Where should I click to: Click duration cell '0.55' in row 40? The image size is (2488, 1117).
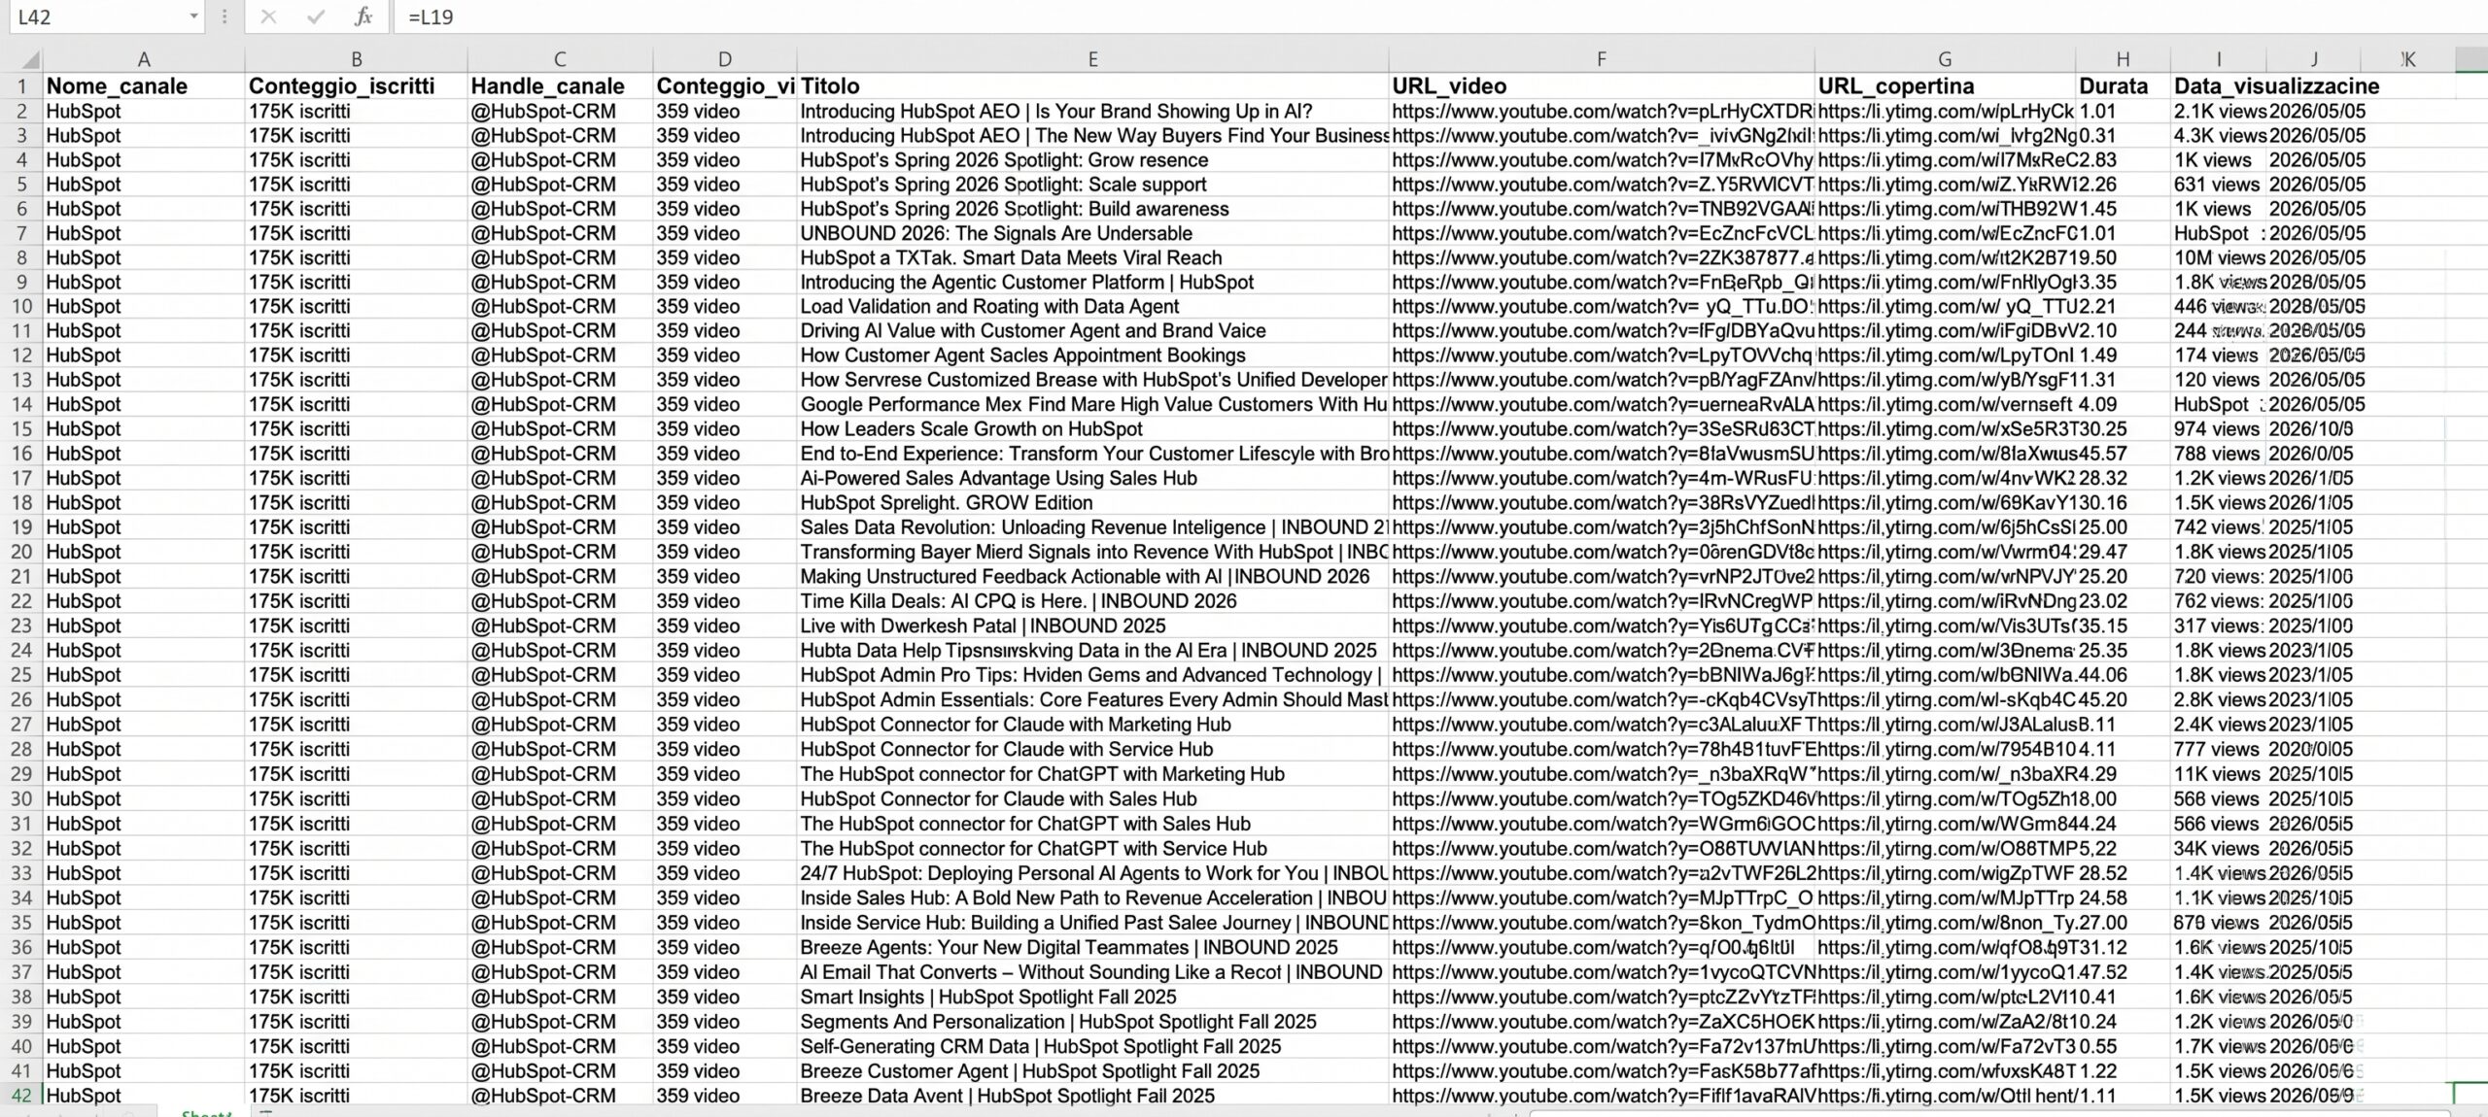tap(2123, 1046)
